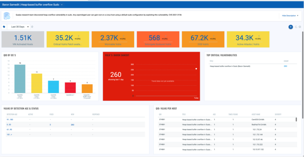
Task: Click the REOPENED column header
Action: pyautogui.click(x=96, y=114)
